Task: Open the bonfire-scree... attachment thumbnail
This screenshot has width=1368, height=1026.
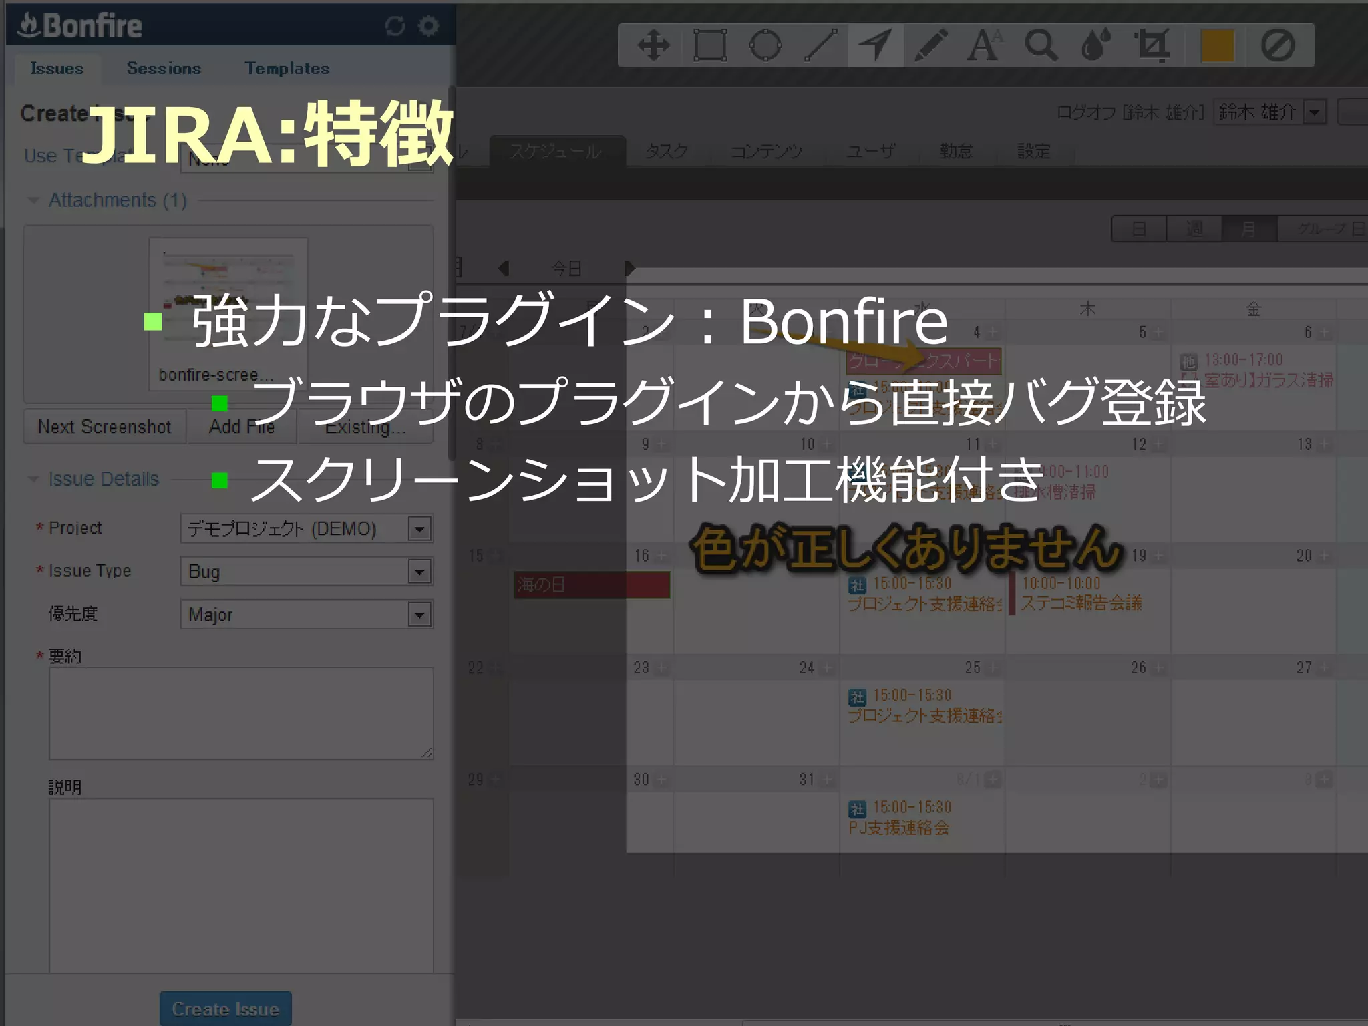Action: coord(228,313)
